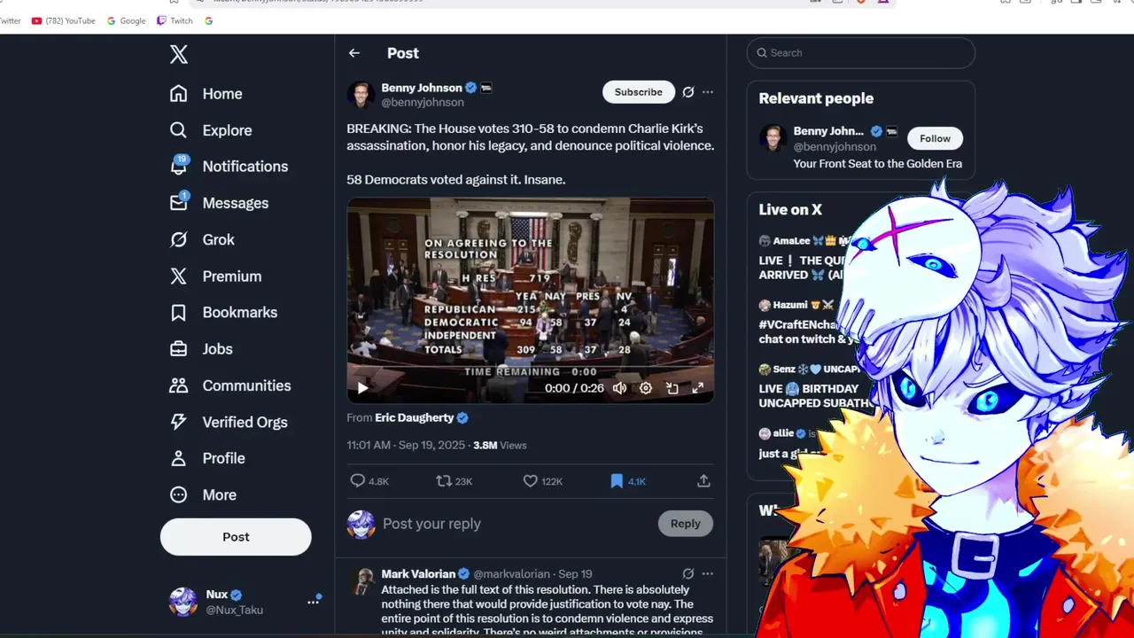This screenshot has height=638, width=1134.
Task: Click the X logo icon
Action: [x=179, y=54]
